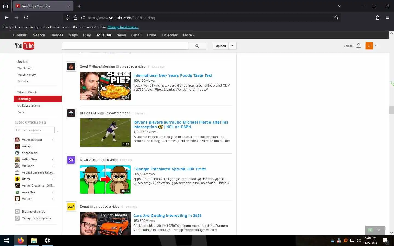The image size is (394, 246).
Task: Select What to Watch in sidebar
Action: (x=27, y=92)
